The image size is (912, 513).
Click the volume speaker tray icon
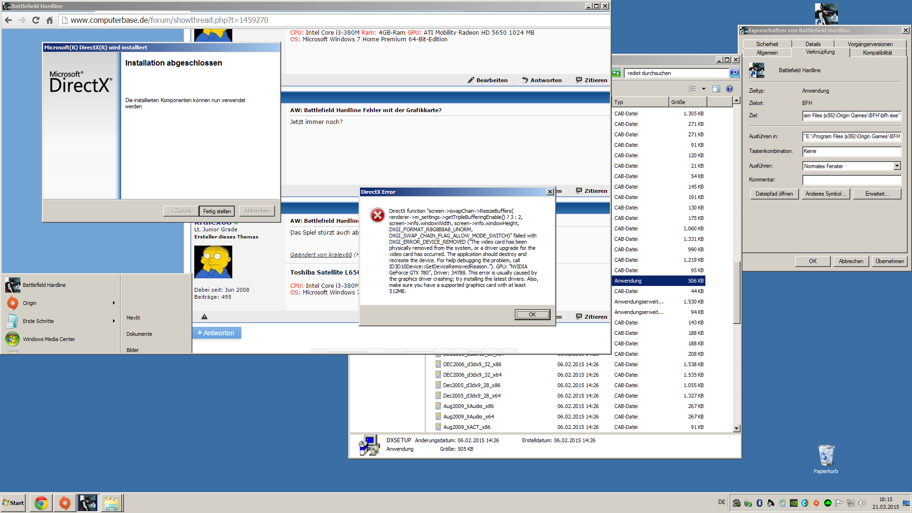(862, 503)
